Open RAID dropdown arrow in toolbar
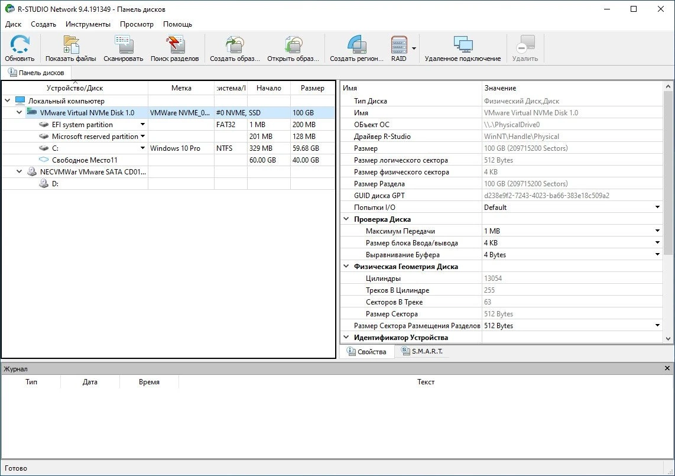 [414, 48]
